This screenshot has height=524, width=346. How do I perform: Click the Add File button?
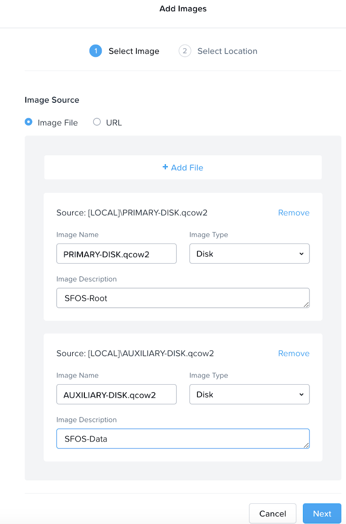point(183,167)
